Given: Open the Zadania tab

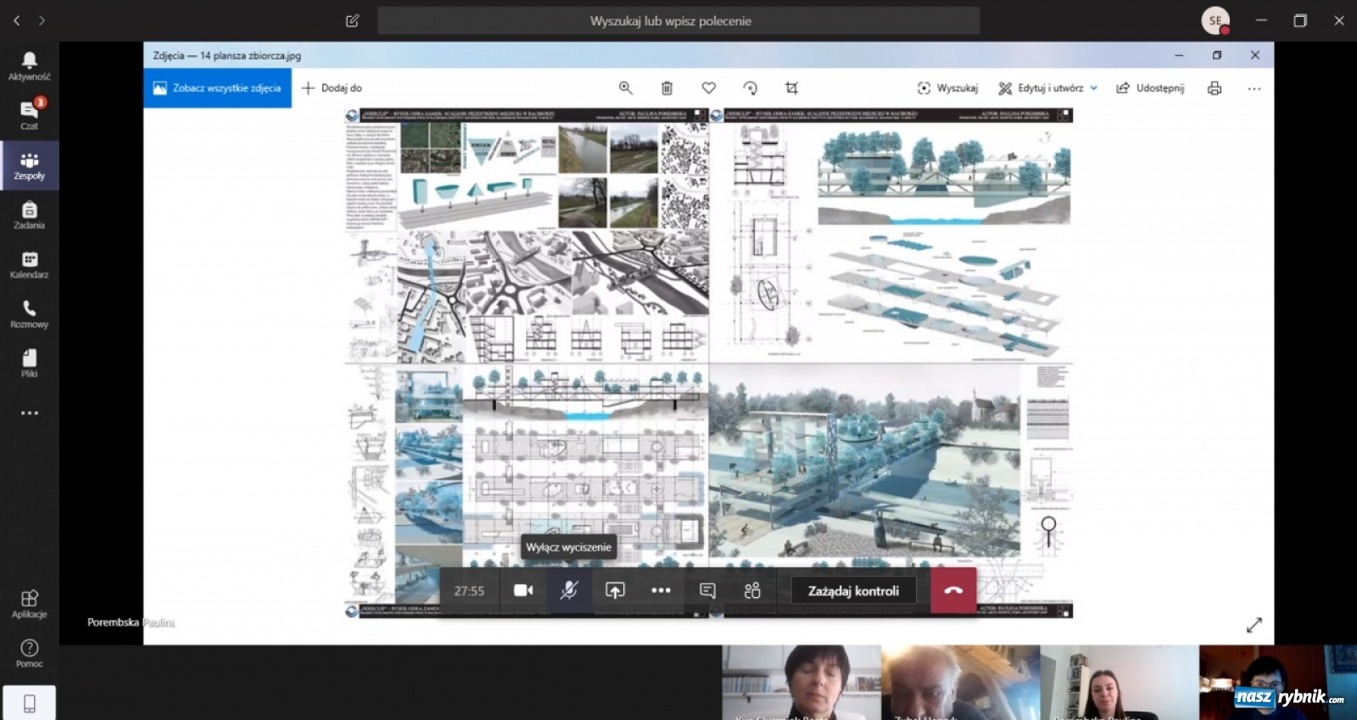Looking at the screenshot, I should click(x=29, y=215).
